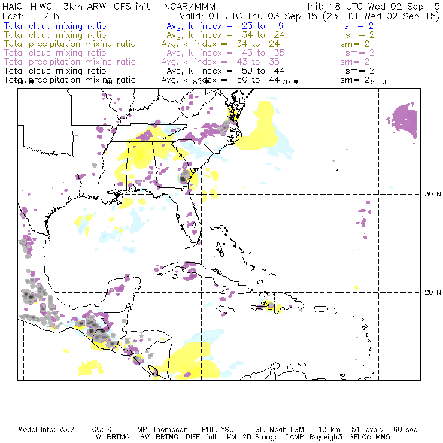Click the 'SF: Noah LSM' footer entry
This screenshot has height=443, width=443.
click(x=280, y=430)
